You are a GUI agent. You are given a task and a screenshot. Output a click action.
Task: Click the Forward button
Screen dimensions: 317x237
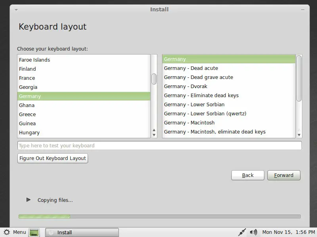click(284, 175)
